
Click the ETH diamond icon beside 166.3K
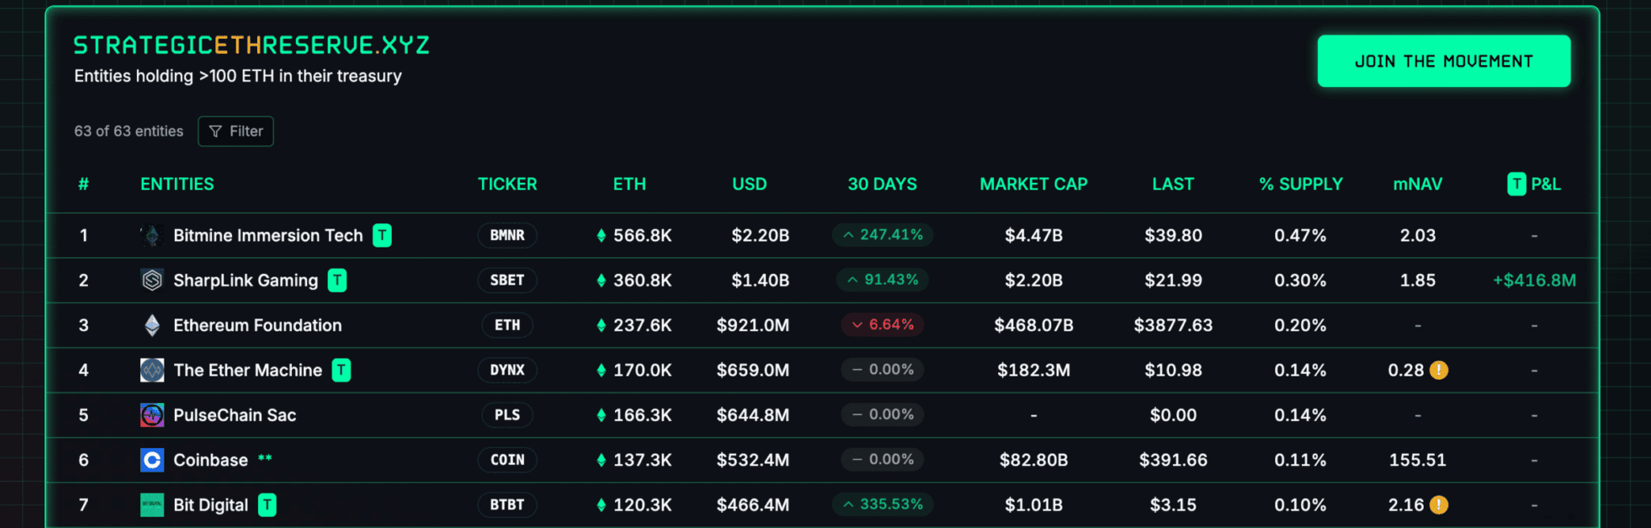point(601,415)
